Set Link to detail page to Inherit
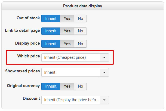The width and height of the screenshot is (166, 111). [x=51, y=31]
